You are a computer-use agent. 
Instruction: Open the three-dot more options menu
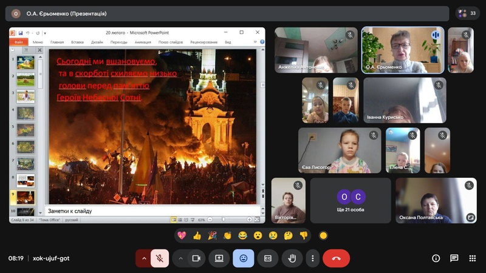click(312, 258)
